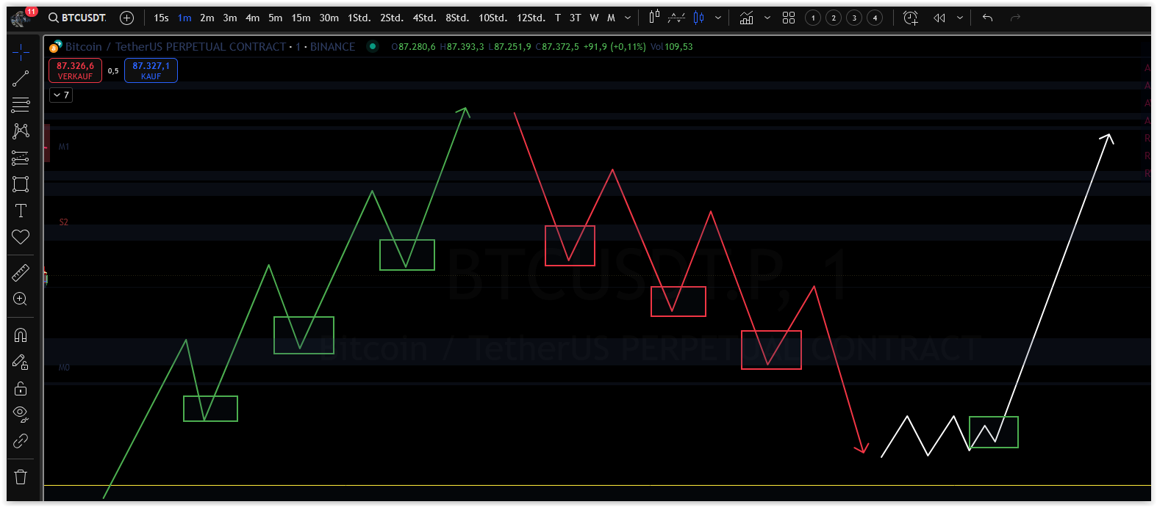Image resolution: width=1157 pixels, height=507 pixels.
Task: Click the trash remove drawings icon
Action: [x=21, y=477]
